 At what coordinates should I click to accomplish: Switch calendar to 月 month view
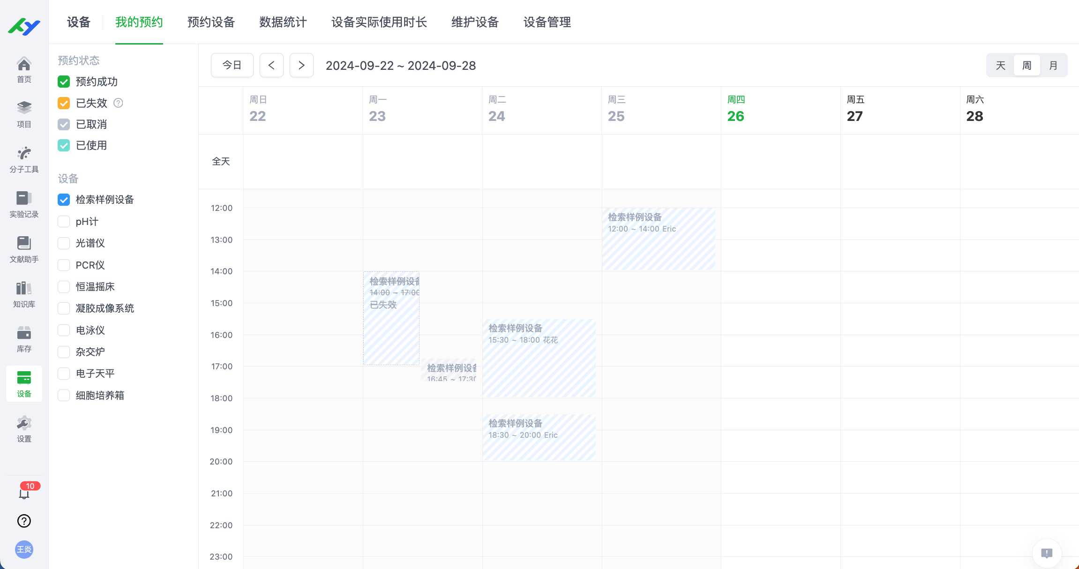point(1053,65)
